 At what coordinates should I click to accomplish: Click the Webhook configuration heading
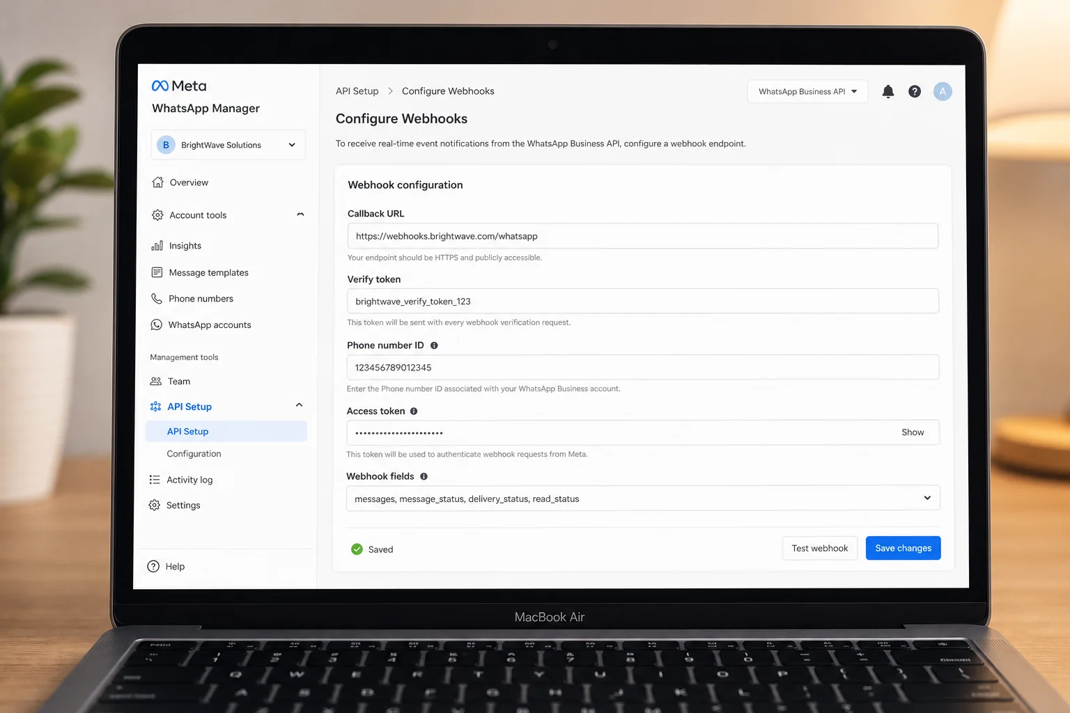(x=405, y=185)
